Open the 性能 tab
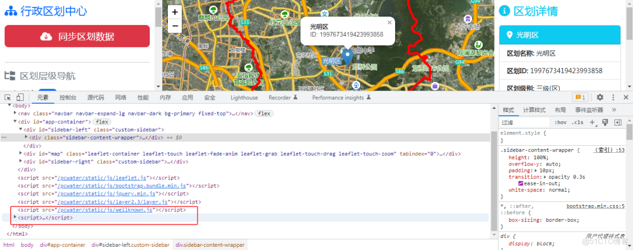 (143, 98)
